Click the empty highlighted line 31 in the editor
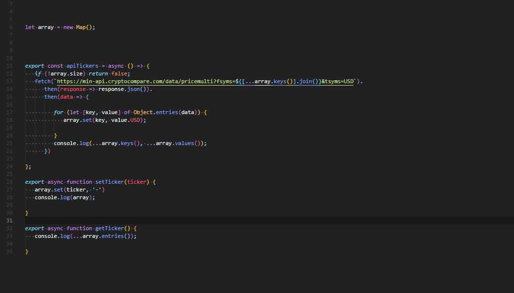 (270, 220)
